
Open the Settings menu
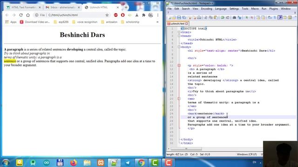coord(234,9)
